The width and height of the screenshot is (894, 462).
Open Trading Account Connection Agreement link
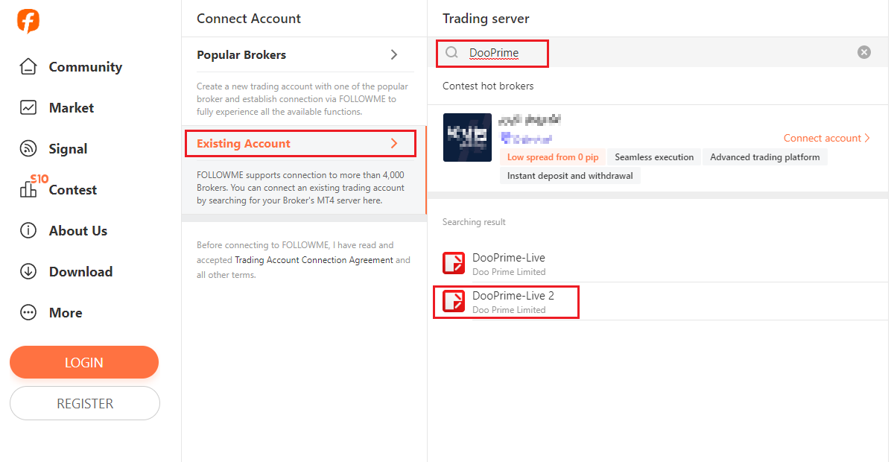(314, 260)
